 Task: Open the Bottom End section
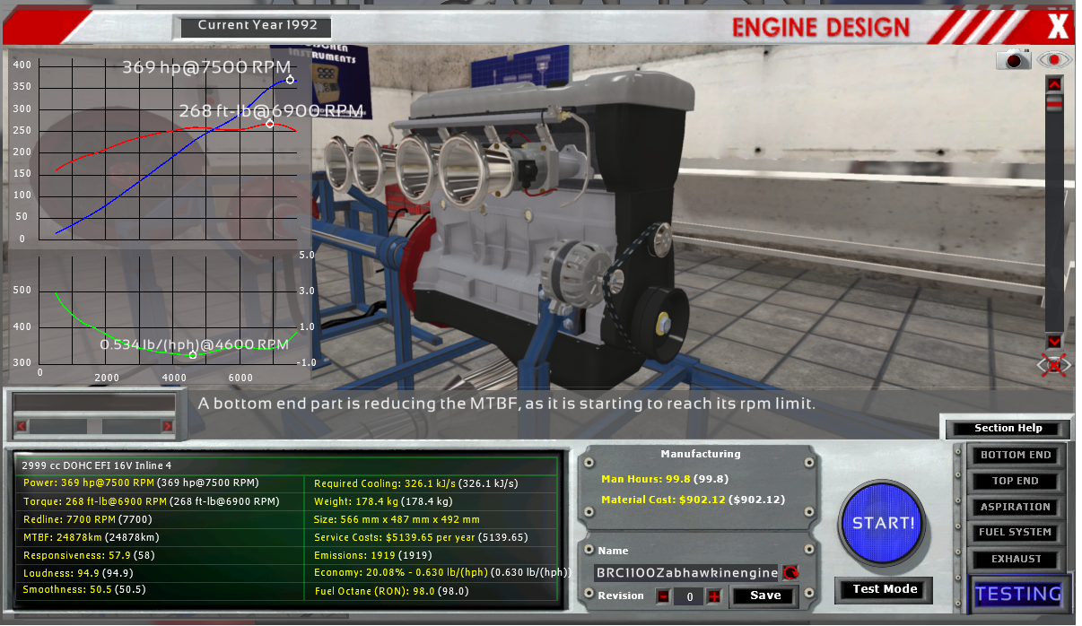tap(1015, 455)
